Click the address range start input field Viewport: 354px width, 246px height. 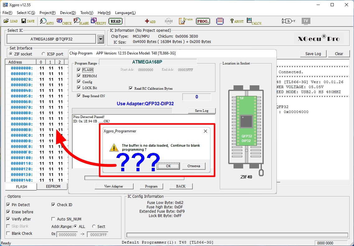pos(67,235)
